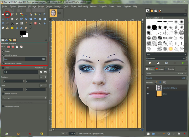
Task: Reset tool options with orange arrow
Action: coord(18,134)
